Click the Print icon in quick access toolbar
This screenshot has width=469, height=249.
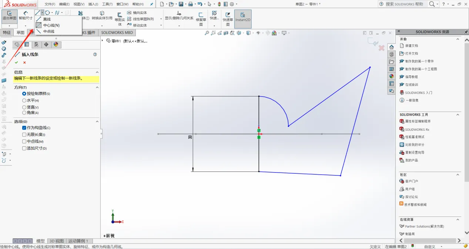[x=190, y=4]
